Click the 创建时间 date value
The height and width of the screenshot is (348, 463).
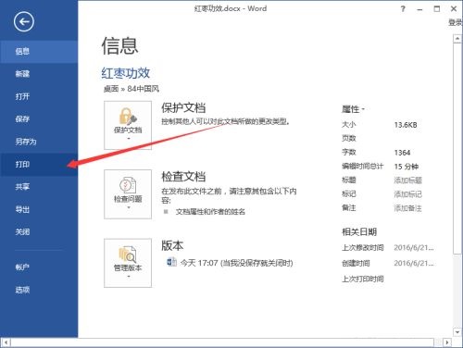[414, 263]
